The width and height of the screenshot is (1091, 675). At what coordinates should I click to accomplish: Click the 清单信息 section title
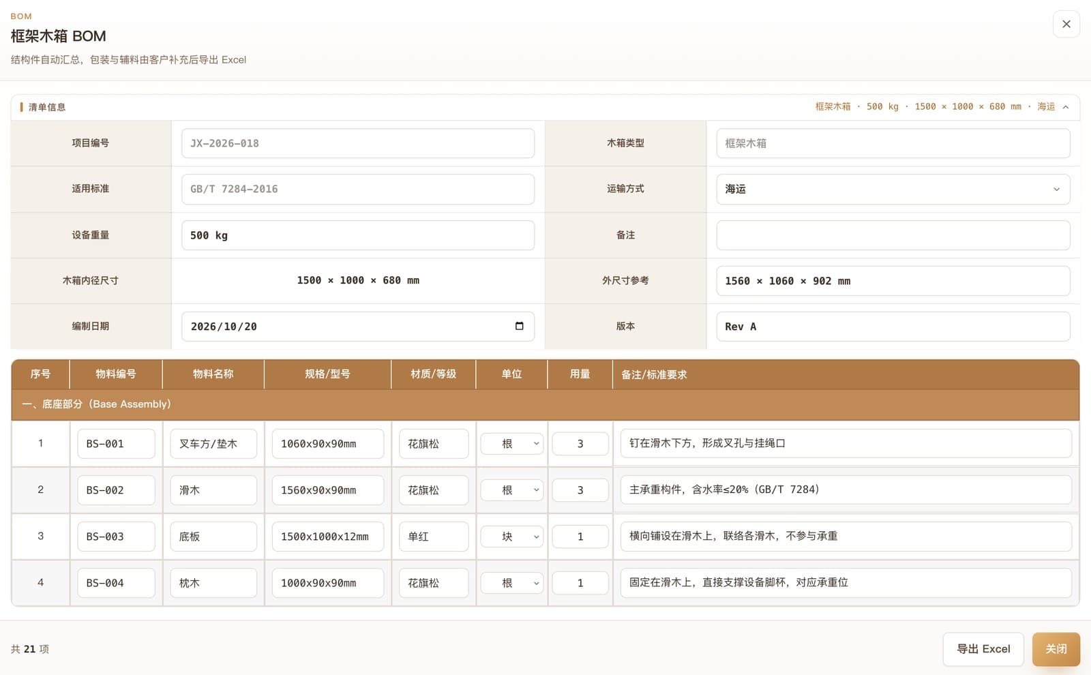coord(47,107)
